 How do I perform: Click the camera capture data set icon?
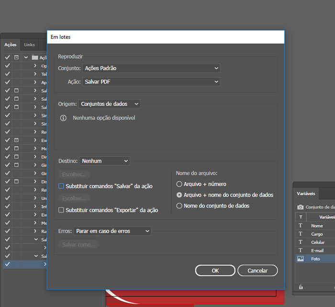pos(300,207)
